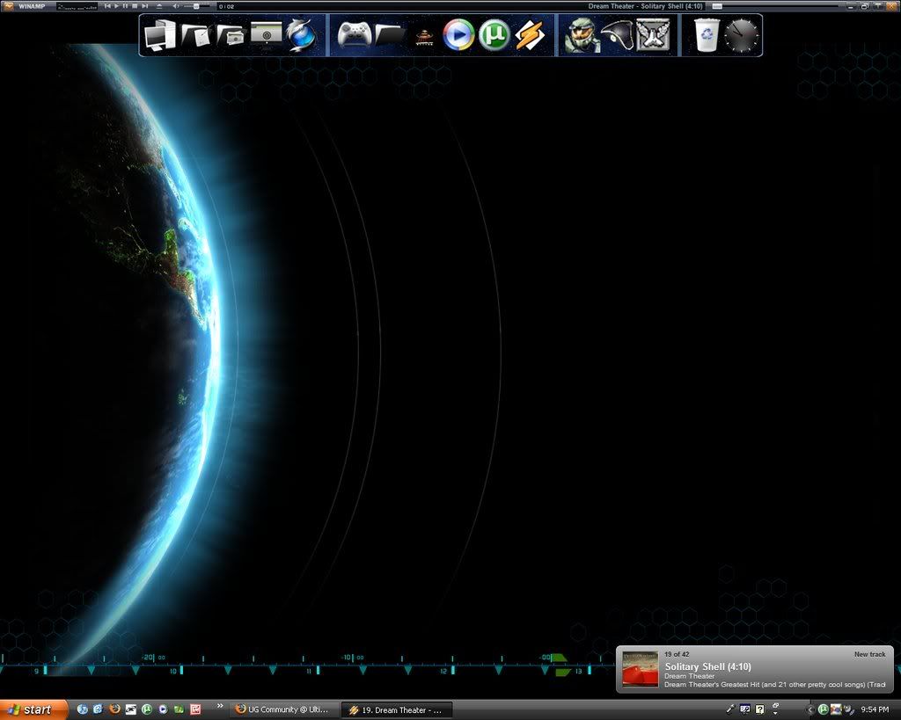
Task: Open the documents folder dock icon
Action: [x=195, y=35]
